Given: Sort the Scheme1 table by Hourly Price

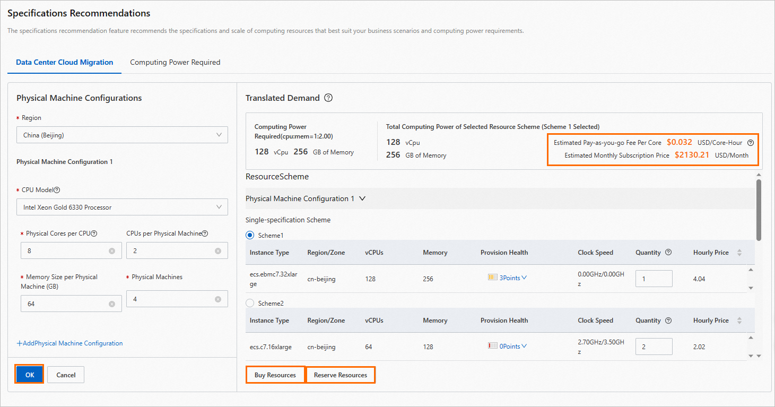Looking at the screenshot, I should point(739,253).
